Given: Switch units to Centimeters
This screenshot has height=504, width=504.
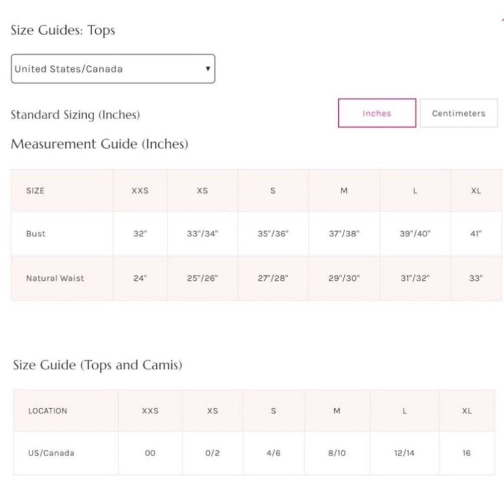Looking at the screenshot, I should [x=459, y=113].
